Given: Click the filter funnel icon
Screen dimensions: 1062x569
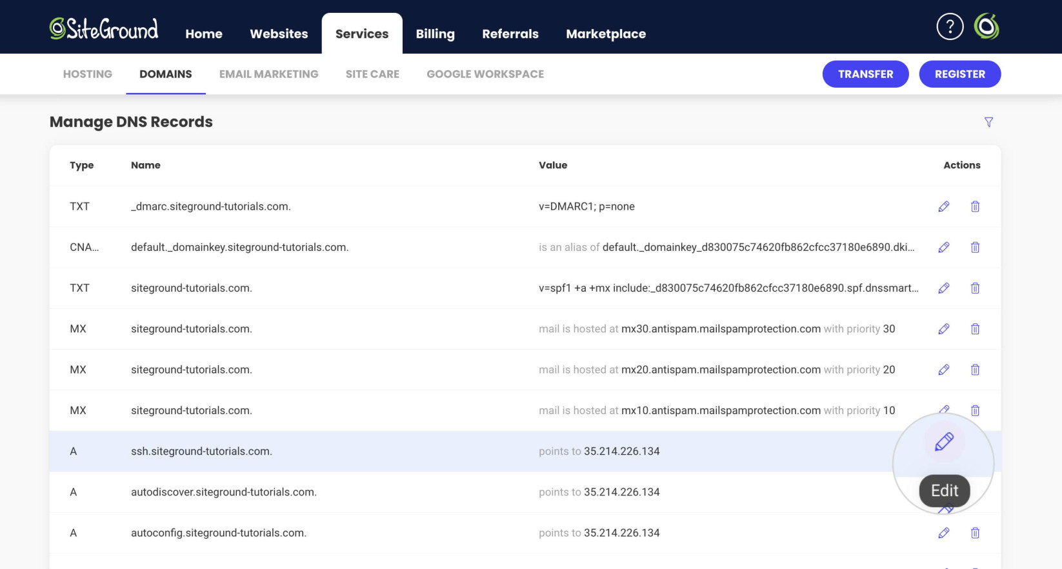Looking at the screenshot, I should click(988, 122).
